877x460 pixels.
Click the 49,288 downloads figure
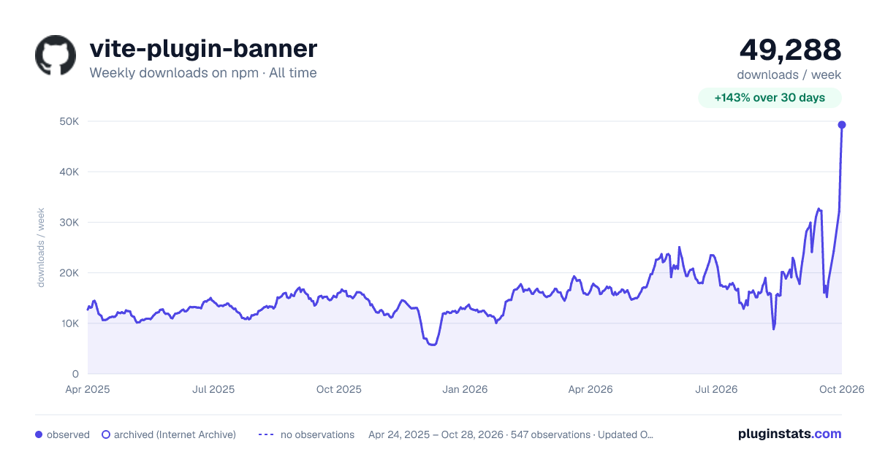pyautogui.click(x=791, y=50)
